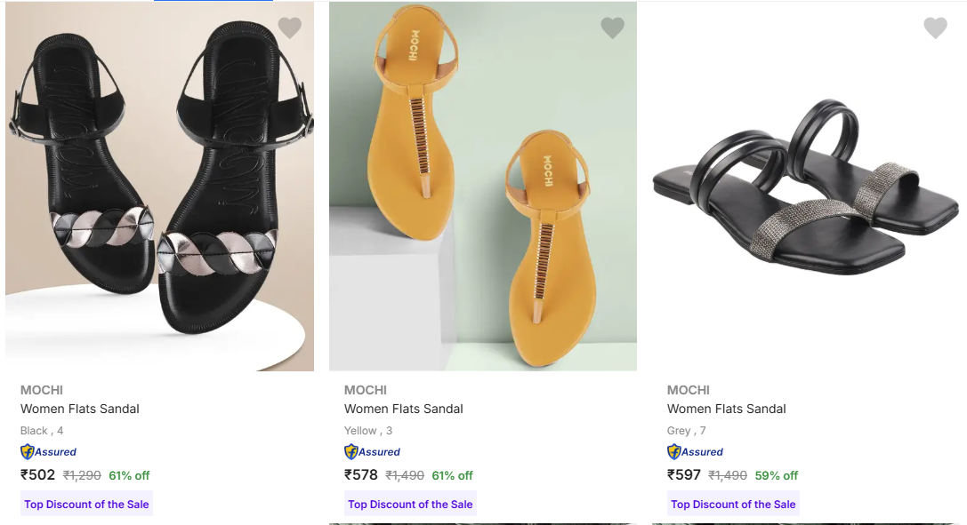The height and width of the screenshot is (525, 967).
Task: Click MOCHI brand name above black sandal title
Action: click(x=42, y=390)
